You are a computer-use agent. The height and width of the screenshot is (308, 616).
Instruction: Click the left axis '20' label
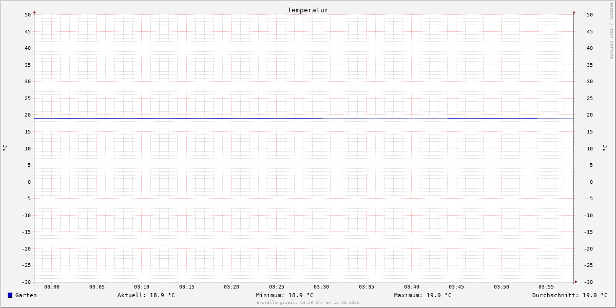click(x=28, y=115)
